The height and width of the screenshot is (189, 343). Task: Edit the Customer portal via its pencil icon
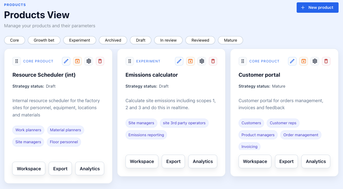(292, 61)
